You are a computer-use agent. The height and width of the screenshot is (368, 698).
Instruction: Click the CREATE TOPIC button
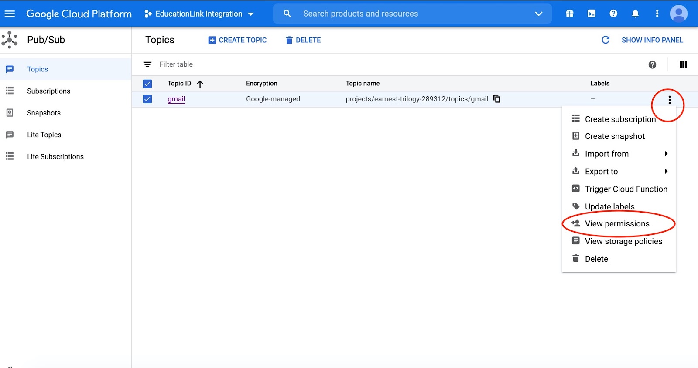tap(237, 40)
